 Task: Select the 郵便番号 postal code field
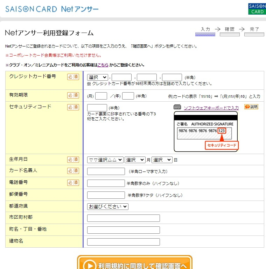(106, 195)
